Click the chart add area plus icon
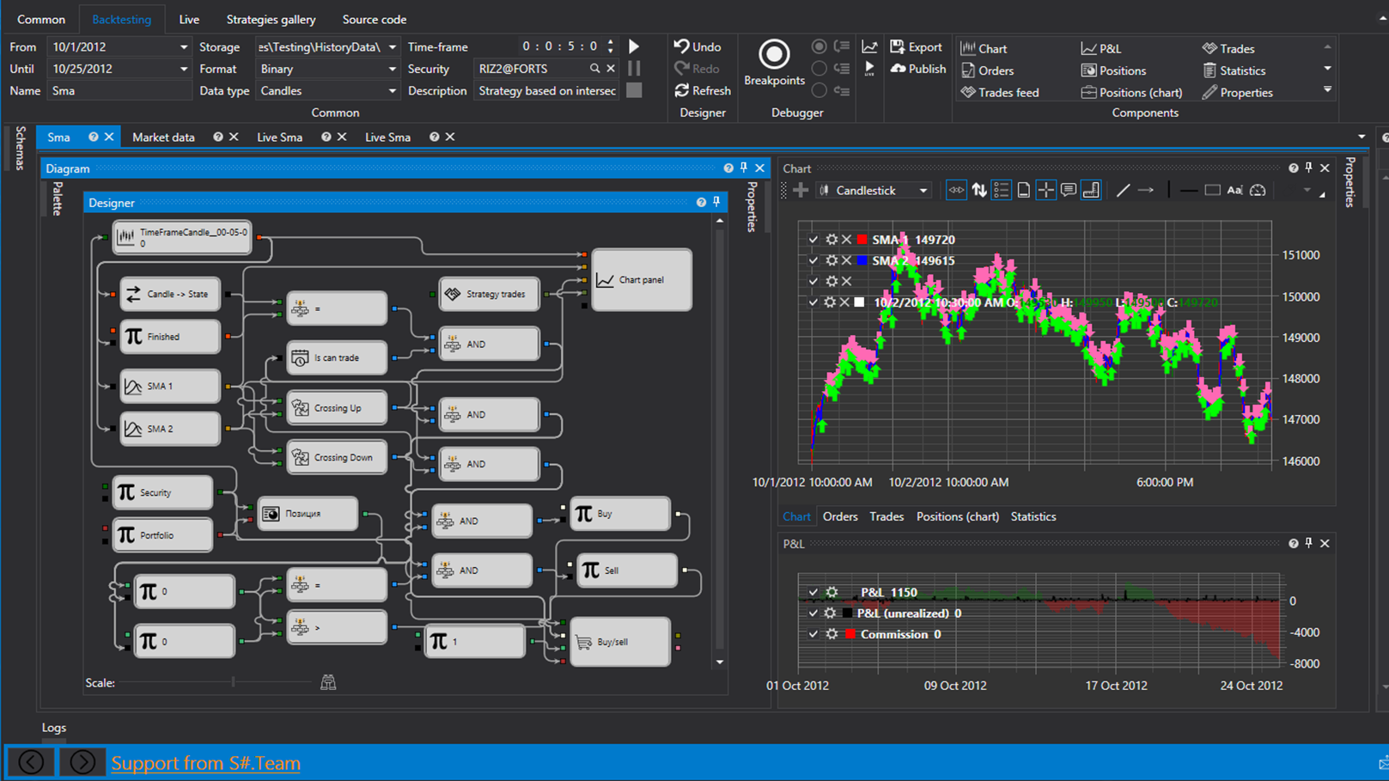Viewport: 1389px width, 781px height. [801, 190]
